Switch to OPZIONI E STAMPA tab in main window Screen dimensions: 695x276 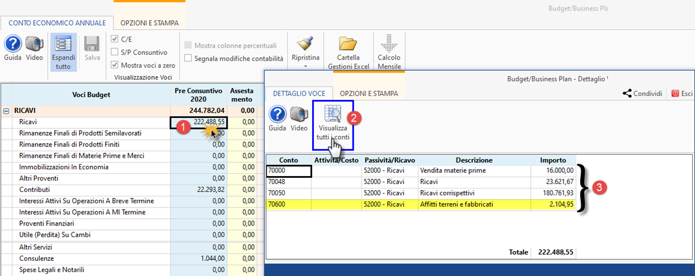[x=150, y=23]
